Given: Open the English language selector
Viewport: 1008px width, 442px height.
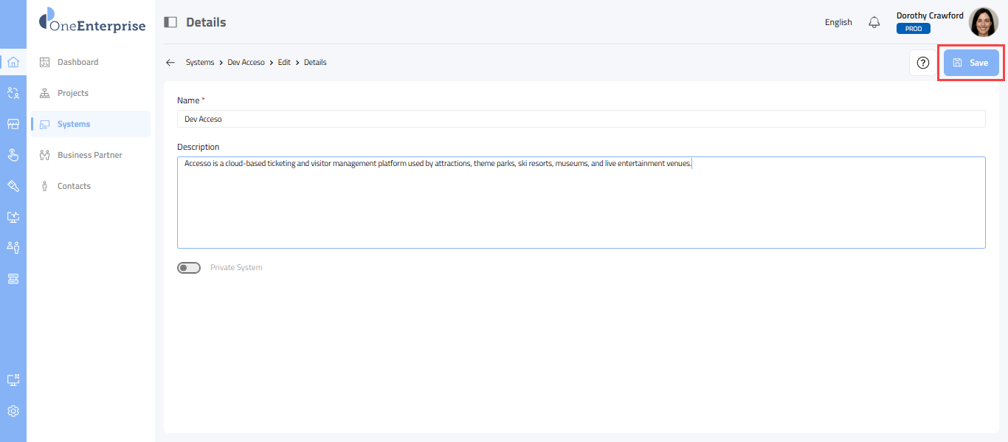Looking at the screenshot, I should coord(838,22).
